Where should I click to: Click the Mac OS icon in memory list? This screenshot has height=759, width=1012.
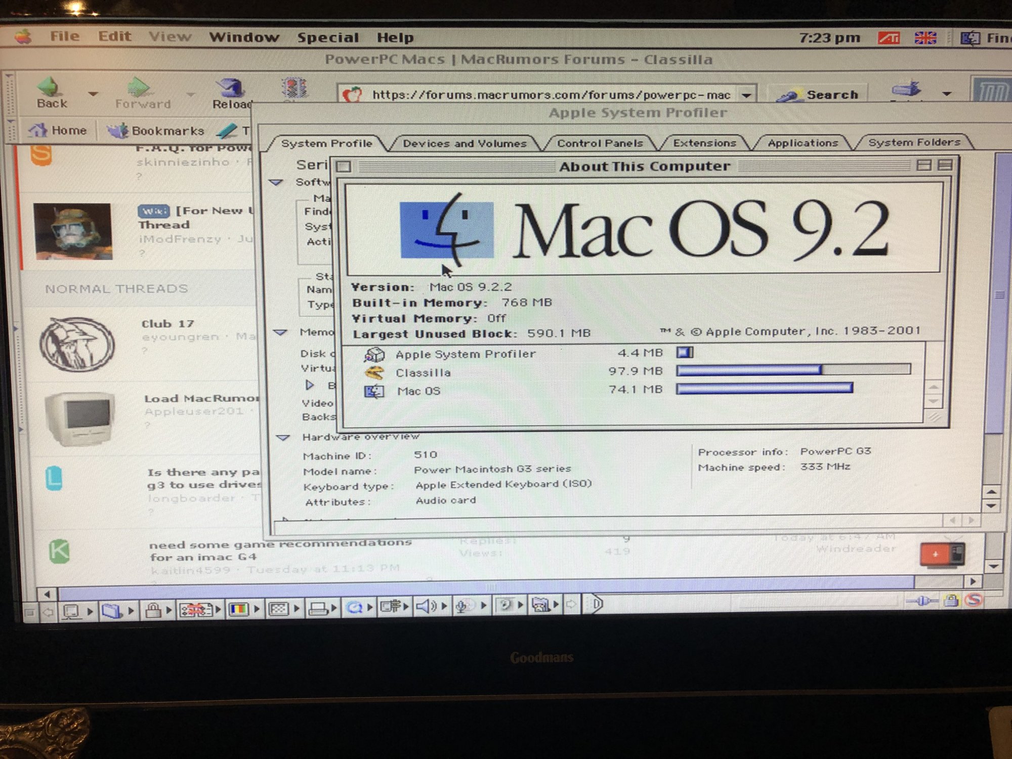point(374,391)
